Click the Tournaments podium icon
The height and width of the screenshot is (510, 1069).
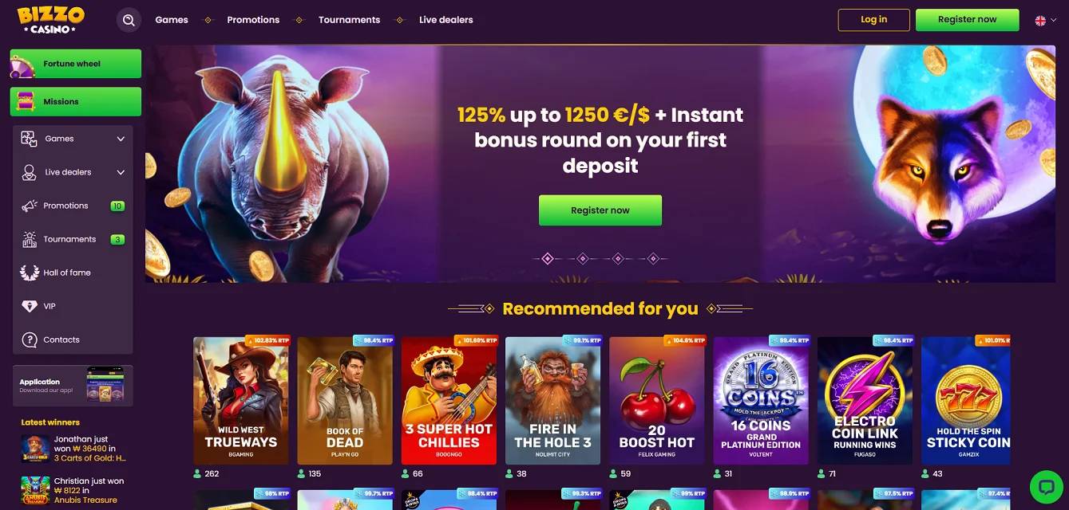(x=30, y=239)
